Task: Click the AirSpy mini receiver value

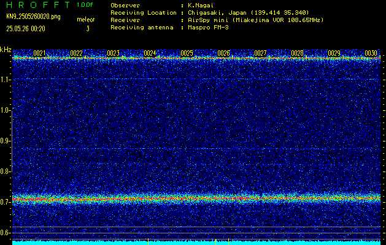Action: (256, 20)
